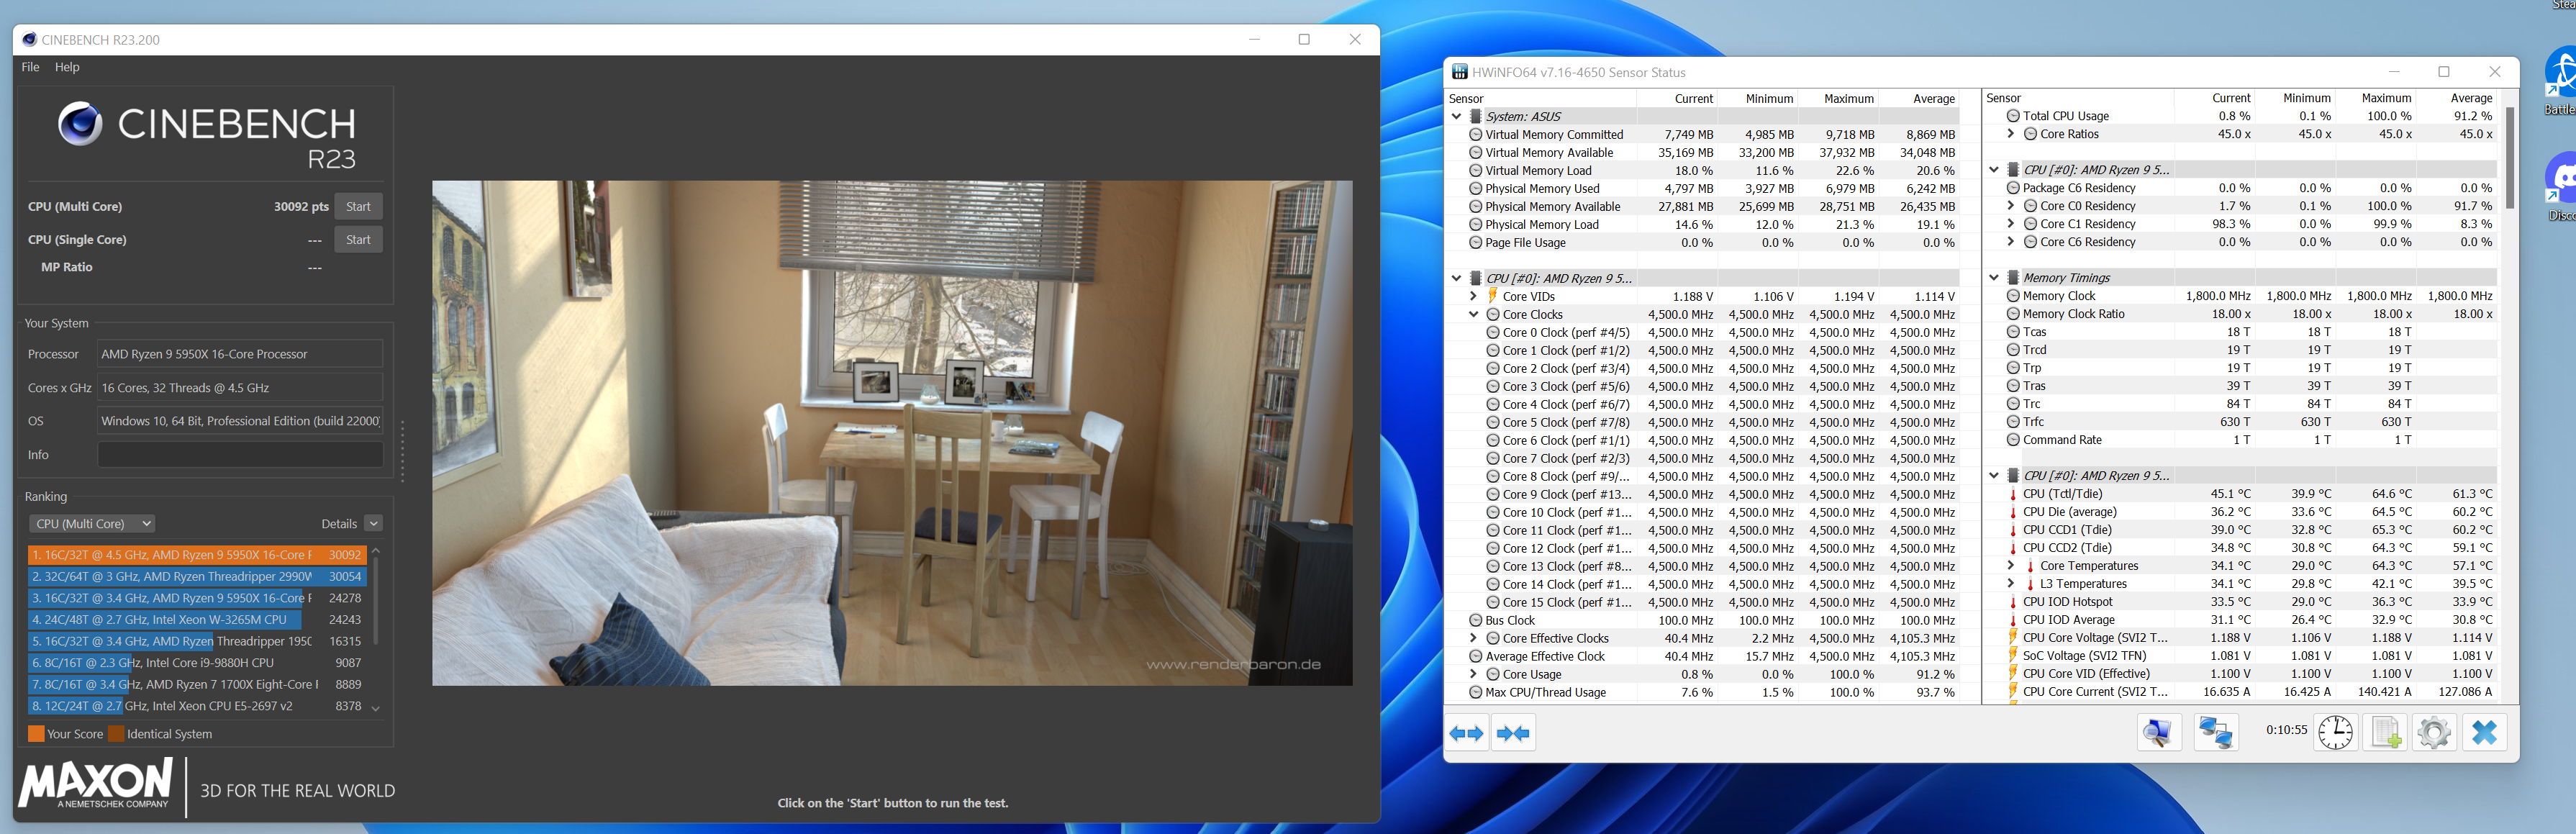
Task: Open the Cinebench File menu
Action: coord(30,67)
